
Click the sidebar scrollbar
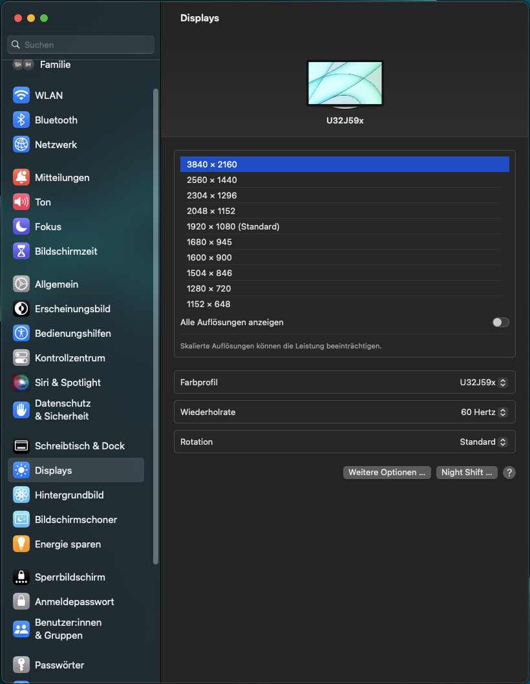(x=156, y=326)
